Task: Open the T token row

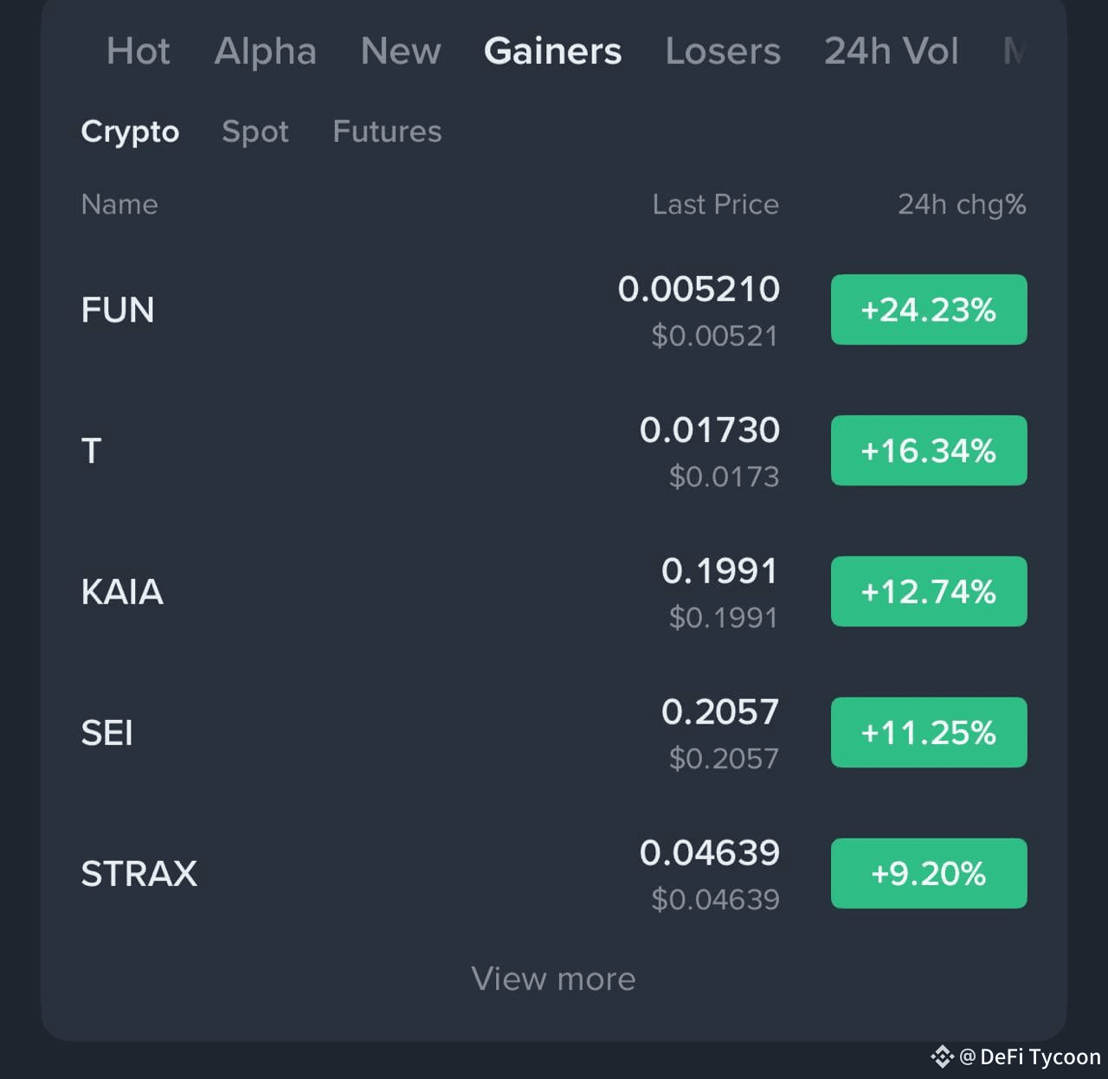Action: click(554, 451)
